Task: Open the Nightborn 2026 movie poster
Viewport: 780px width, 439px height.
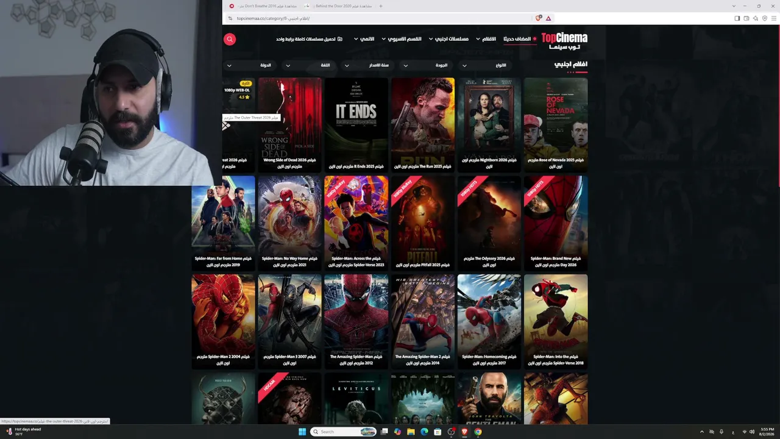Action: pyautogui.click(x=489, y=124)
